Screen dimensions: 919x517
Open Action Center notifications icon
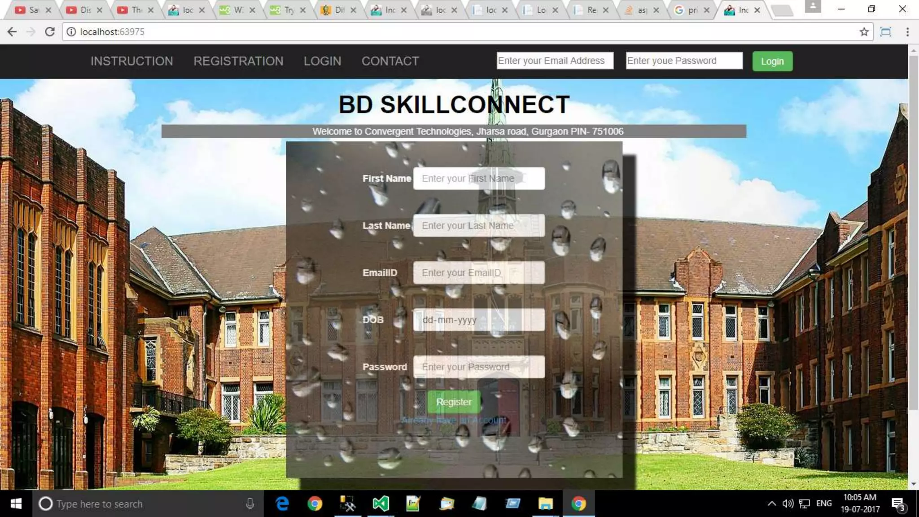click(x=897, y=504)
